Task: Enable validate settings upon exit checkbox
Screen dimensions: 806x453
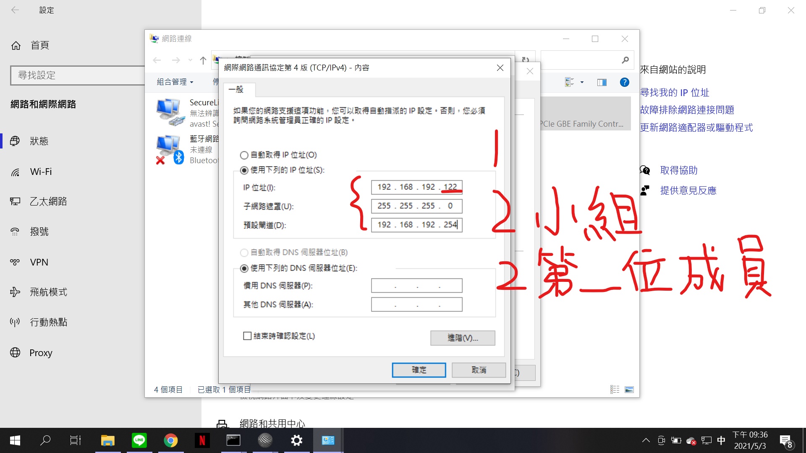Action: coord(247,336)
